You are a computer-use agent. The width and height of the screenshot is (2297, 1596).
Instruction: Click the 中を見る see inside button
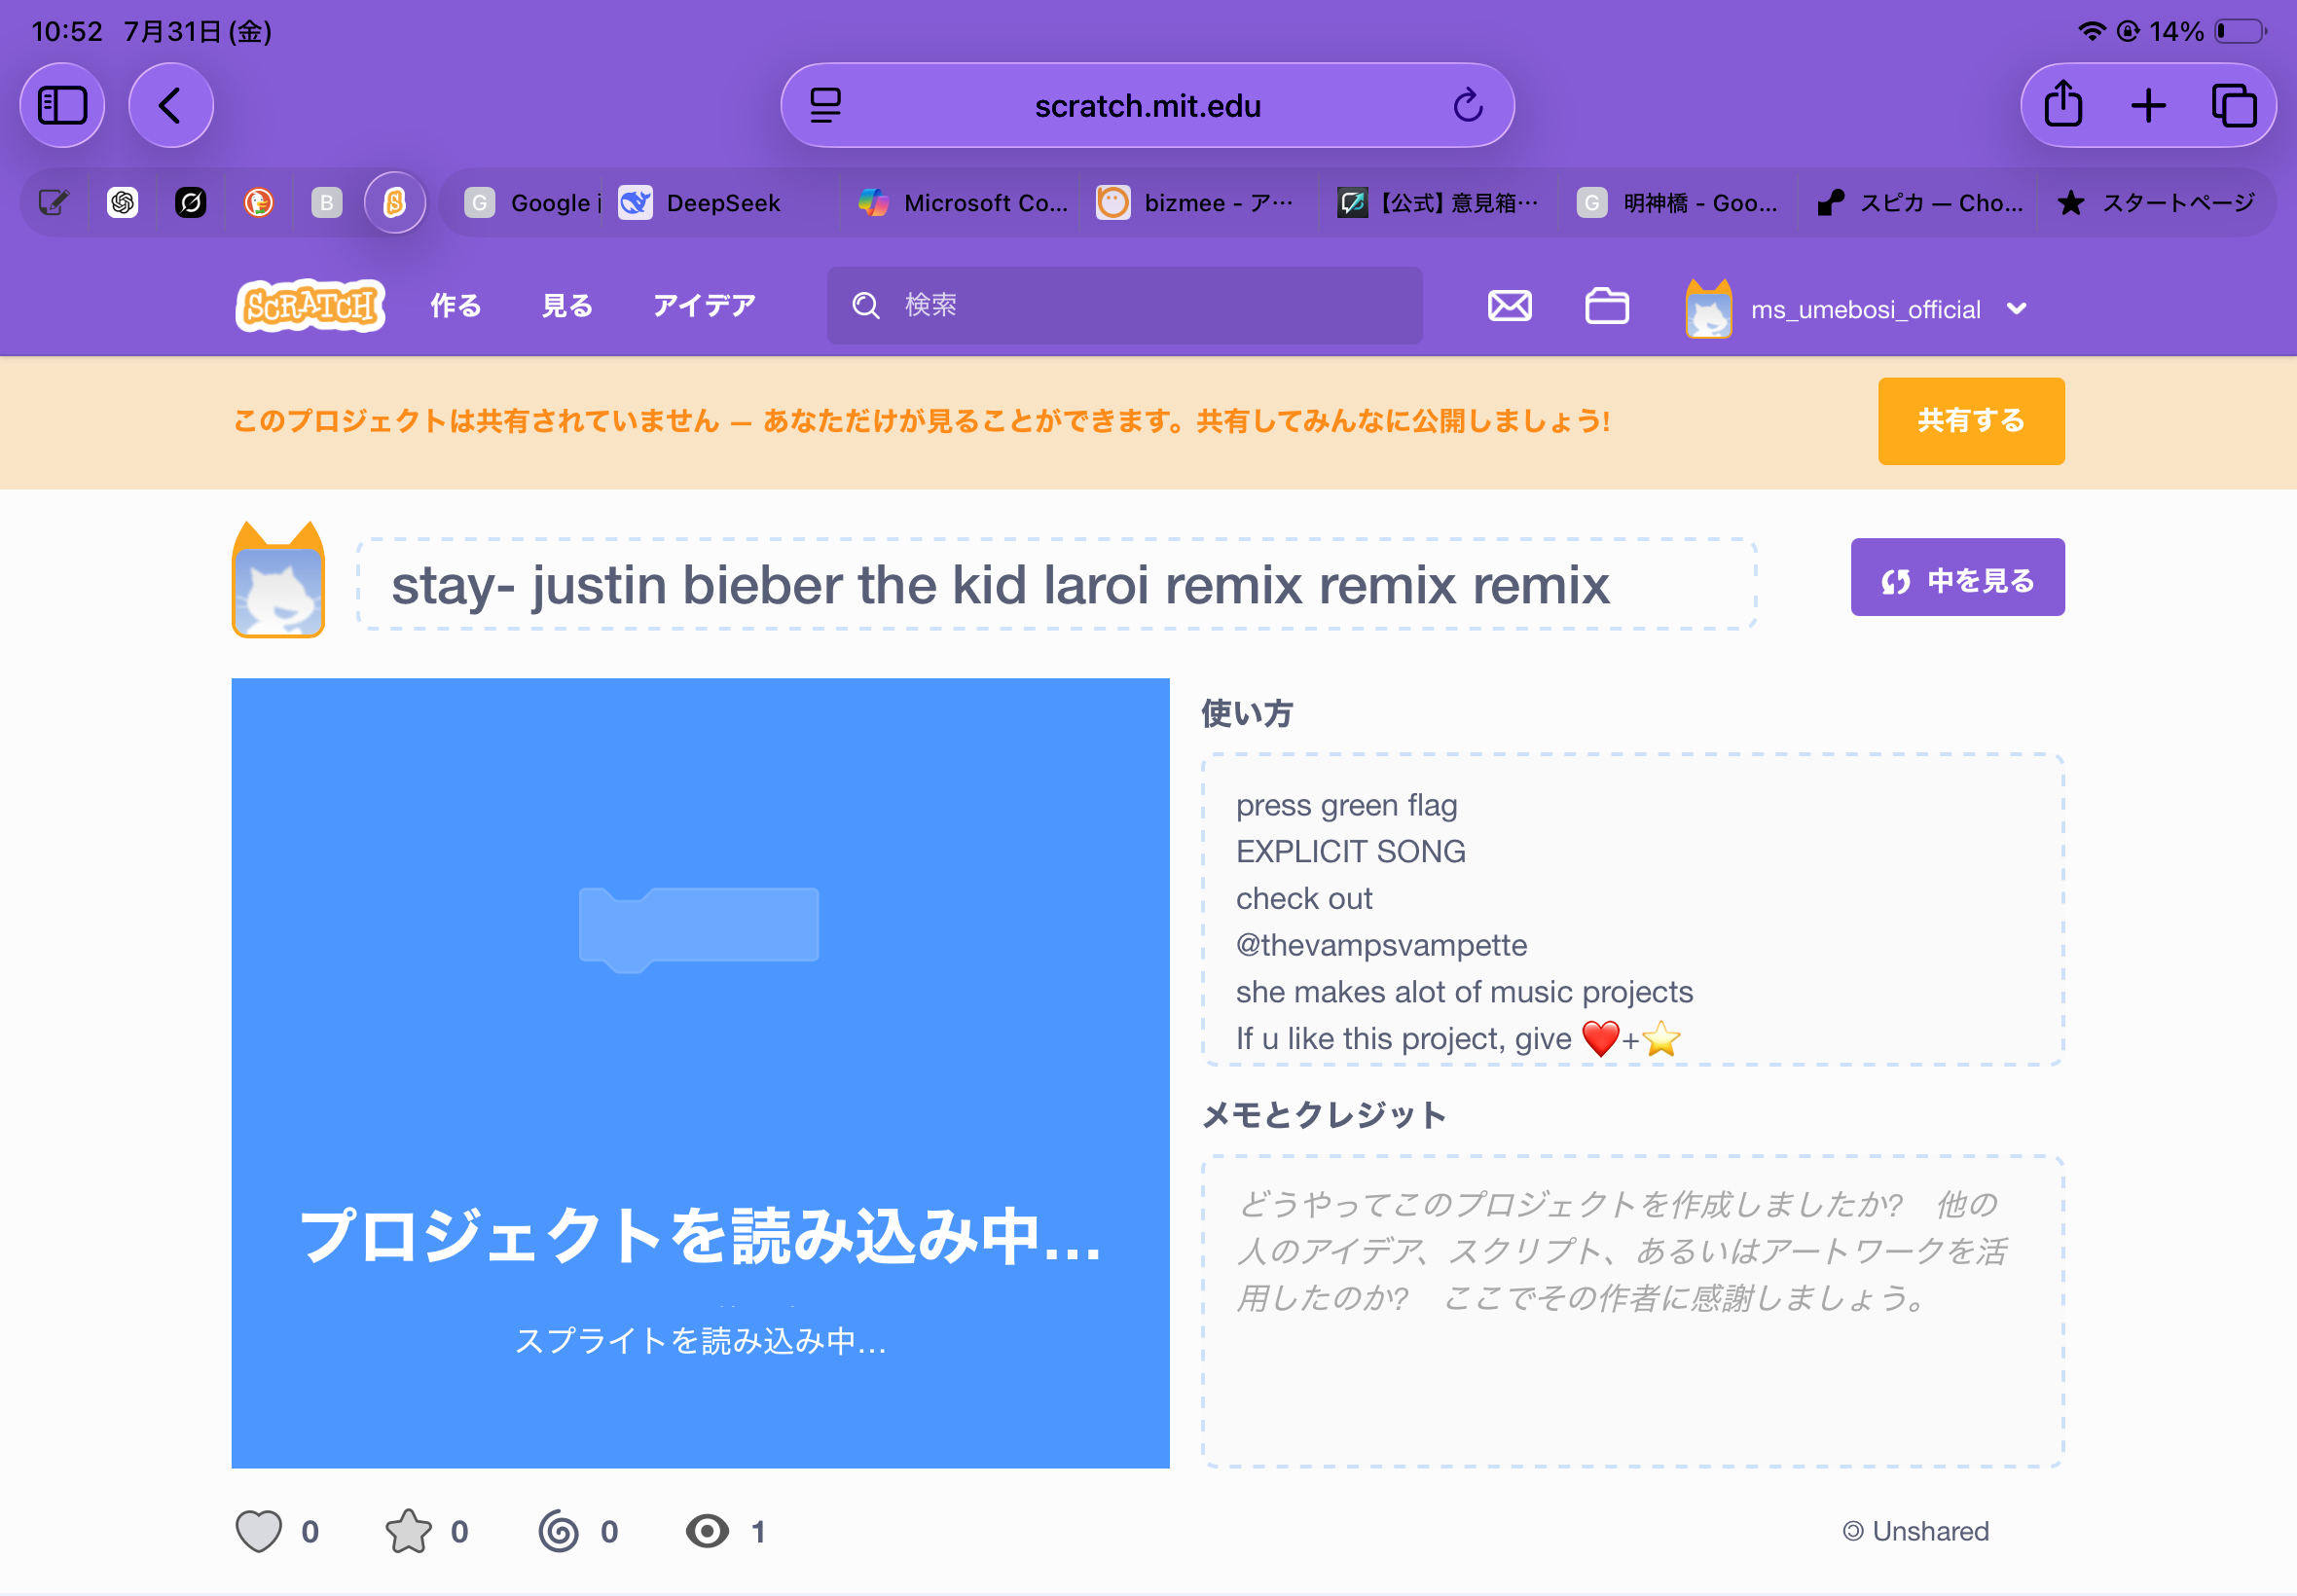(1957, 578)
